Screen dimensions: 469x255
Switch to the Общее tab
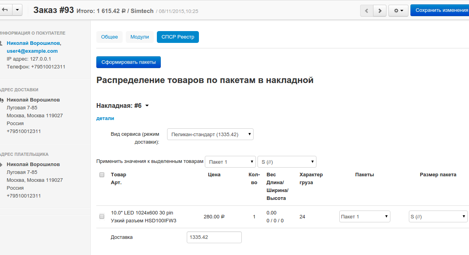tap(109, 37)
